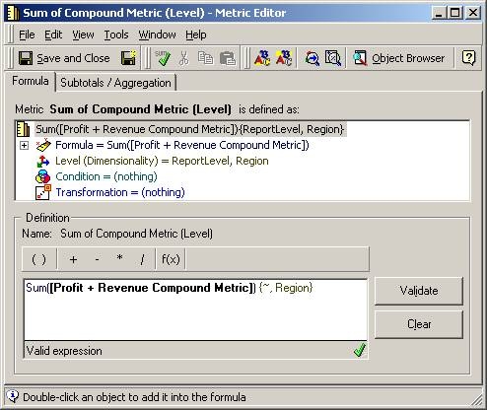487x410 pixels.
Task: Expand the Formula tree node
Action: (x=24, y=145)
